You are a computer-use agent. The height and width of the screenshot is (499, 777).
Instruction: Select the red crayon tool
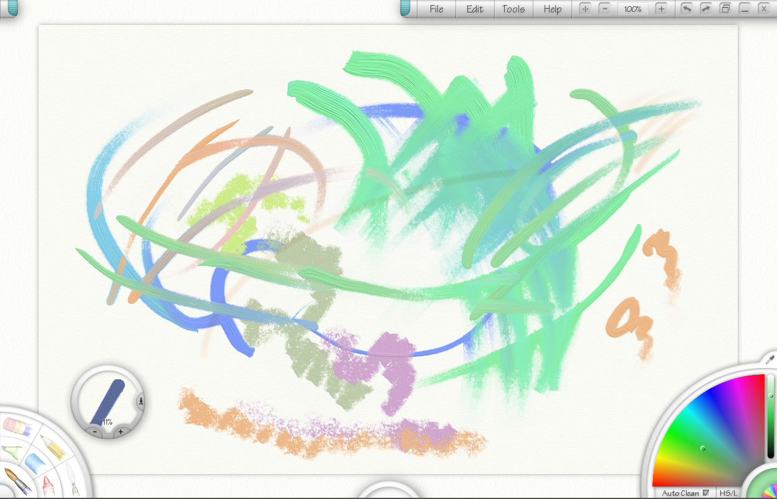pos(47,485)
